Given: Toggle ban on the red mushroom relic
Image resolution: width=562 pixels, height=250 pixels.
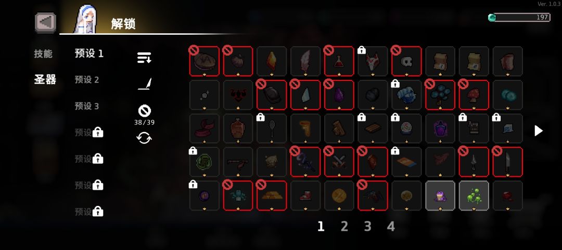Looking at the screenshot, I should (x=474, y=95).
